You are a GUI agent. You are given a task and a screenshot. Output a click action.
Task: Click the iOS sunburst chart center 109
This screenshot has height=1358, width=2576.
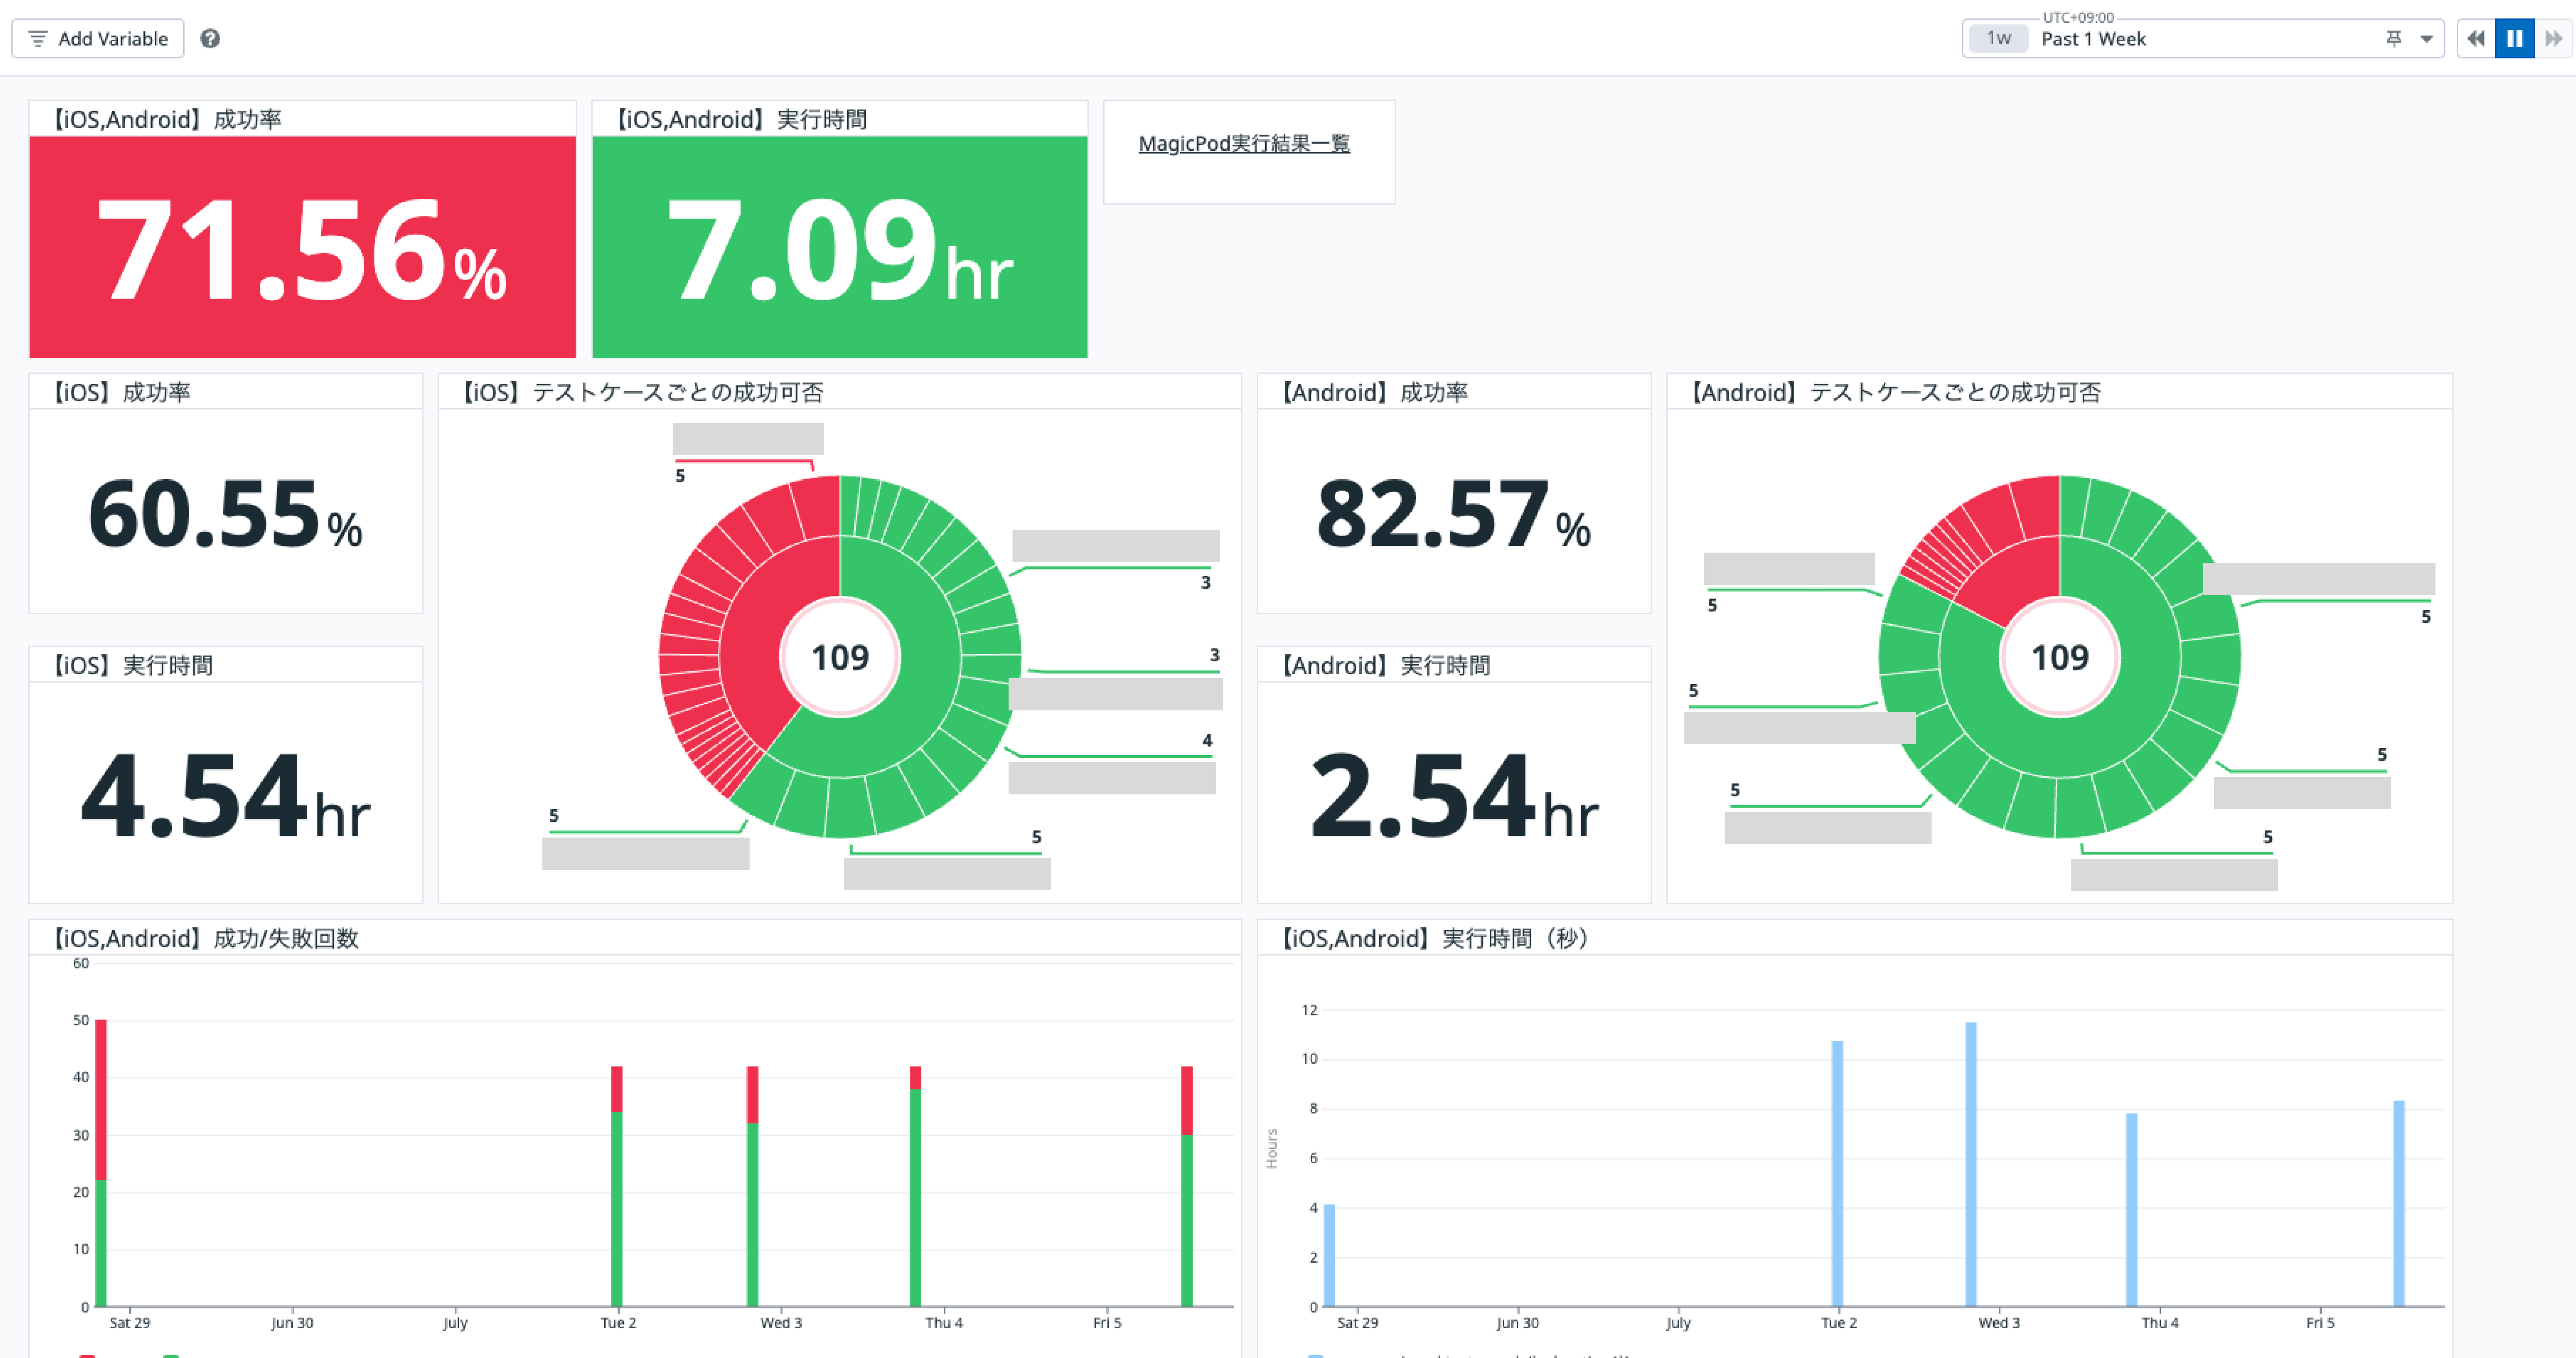click(839, 657)
